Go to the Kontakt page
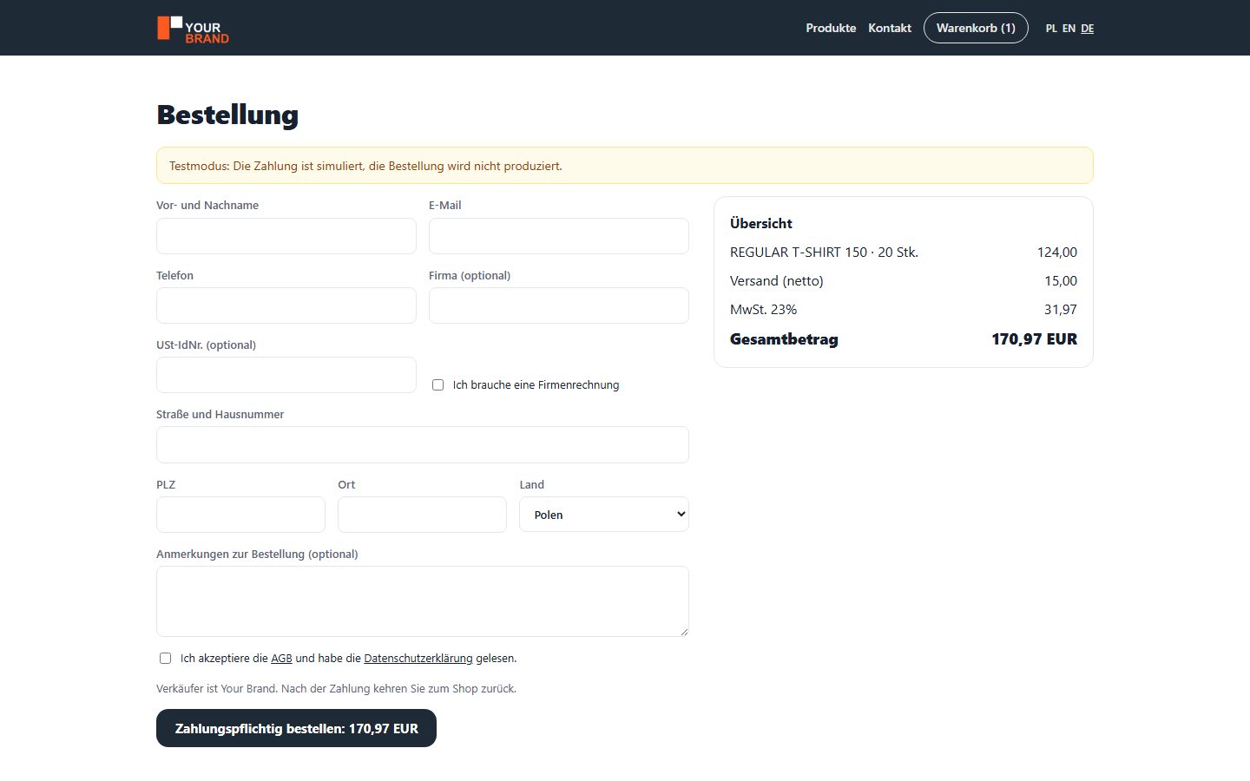Viewport: 1250px width, 781px height. tap(890, 28)
